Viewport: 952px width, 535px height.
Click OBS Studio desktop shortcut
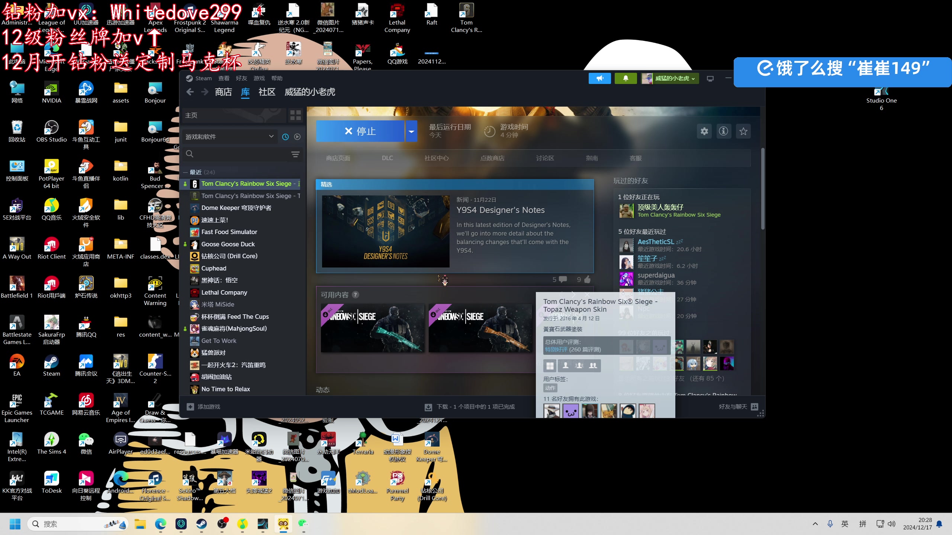point(52,132)
